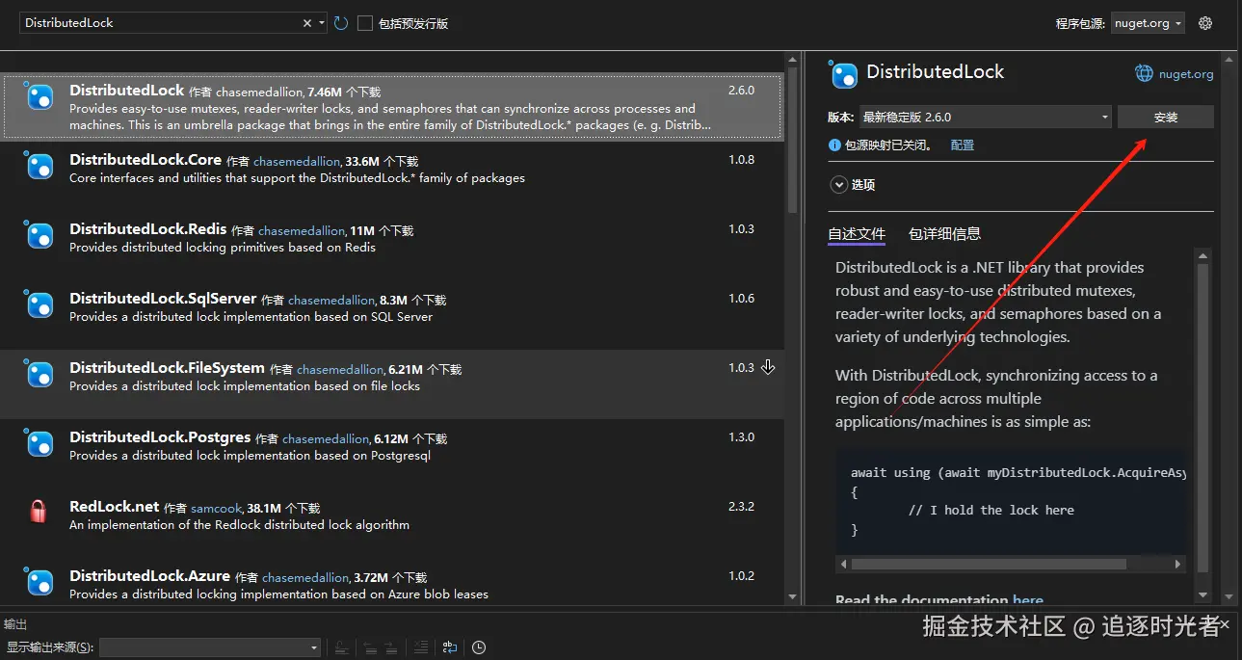This screenshot has height=660, width=1242.
Task: Click the DistributedLock icon in details pane header
Action: pyautogui.click(x=844, y=75)
